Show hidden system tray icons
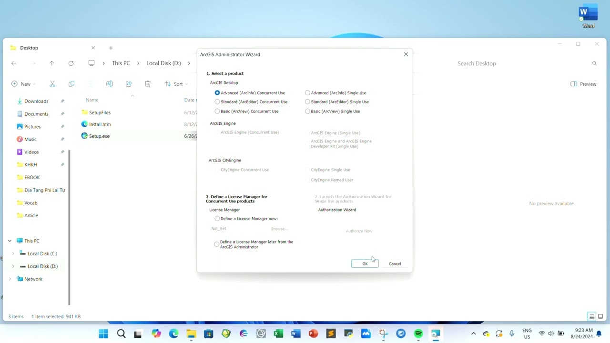Viewport: 610px width, 343px height. 473,334
